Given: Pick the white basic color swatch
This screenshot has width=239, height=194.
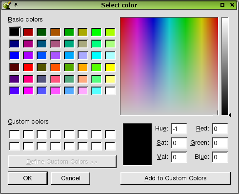Looking at the screenshot, I should pyautogui.click(x=110, y=91).
